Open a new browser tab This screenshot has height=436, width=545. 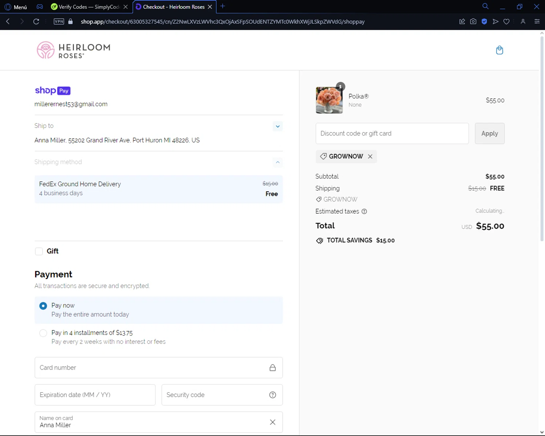coord(223,6)
